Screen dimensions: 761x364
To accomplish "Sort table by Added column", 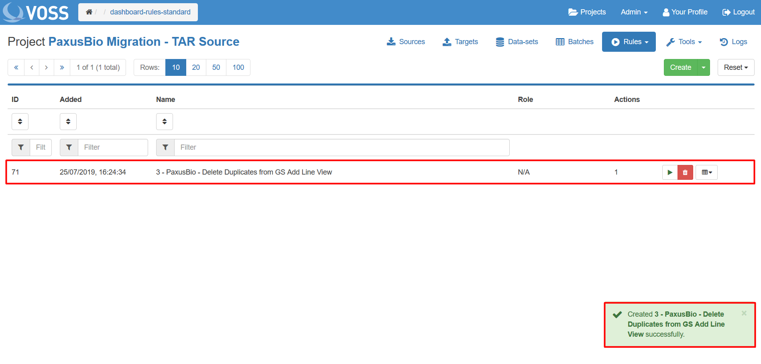I will coord(68,122).
